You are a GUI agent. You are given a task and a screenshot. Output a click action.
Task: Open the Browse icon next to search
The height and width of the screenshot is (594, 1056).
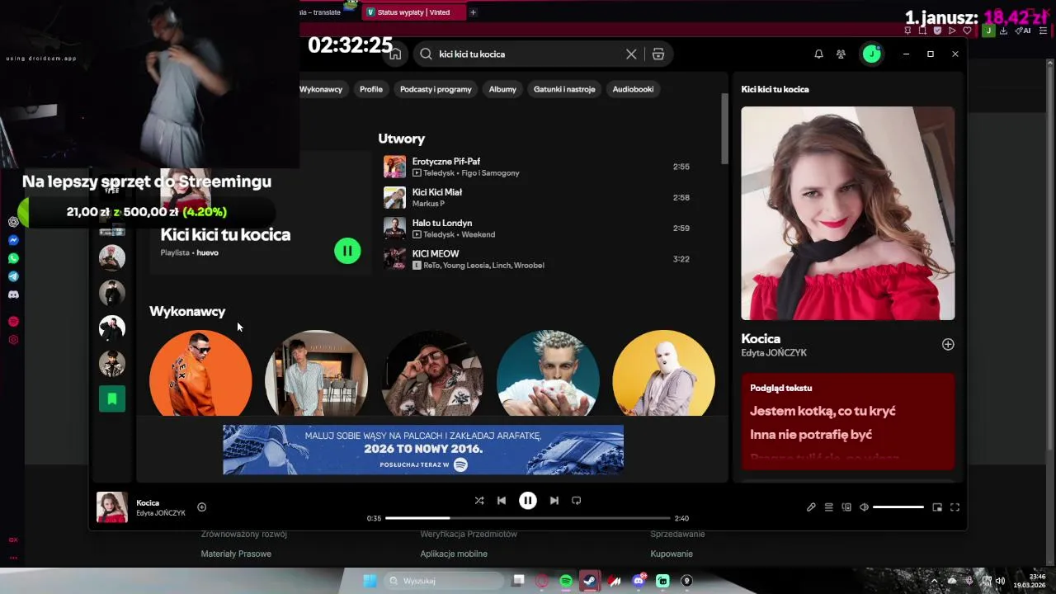coord(658,54)
